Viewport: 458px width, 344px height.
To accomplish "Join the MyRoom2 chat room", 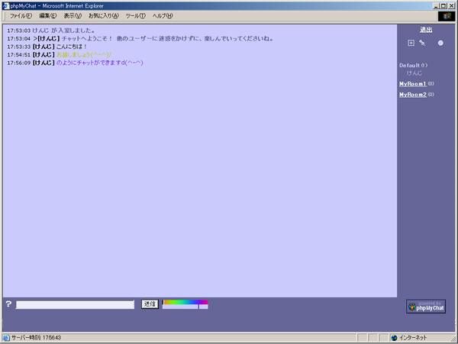I will (x=413, y=95).
